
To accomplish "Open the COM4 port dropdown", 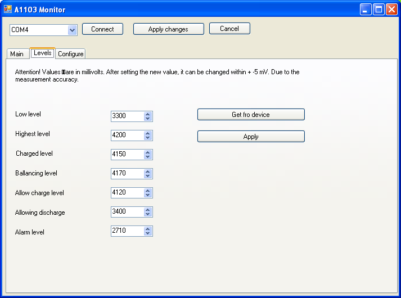I will pyautogui.click(x=72, y=30).
